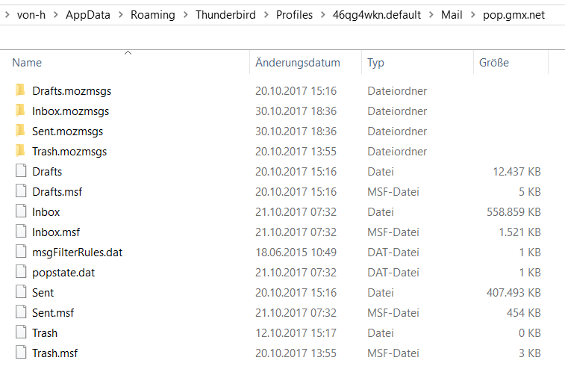Sort by Änderungsdatum column header

tap(297, 63)
